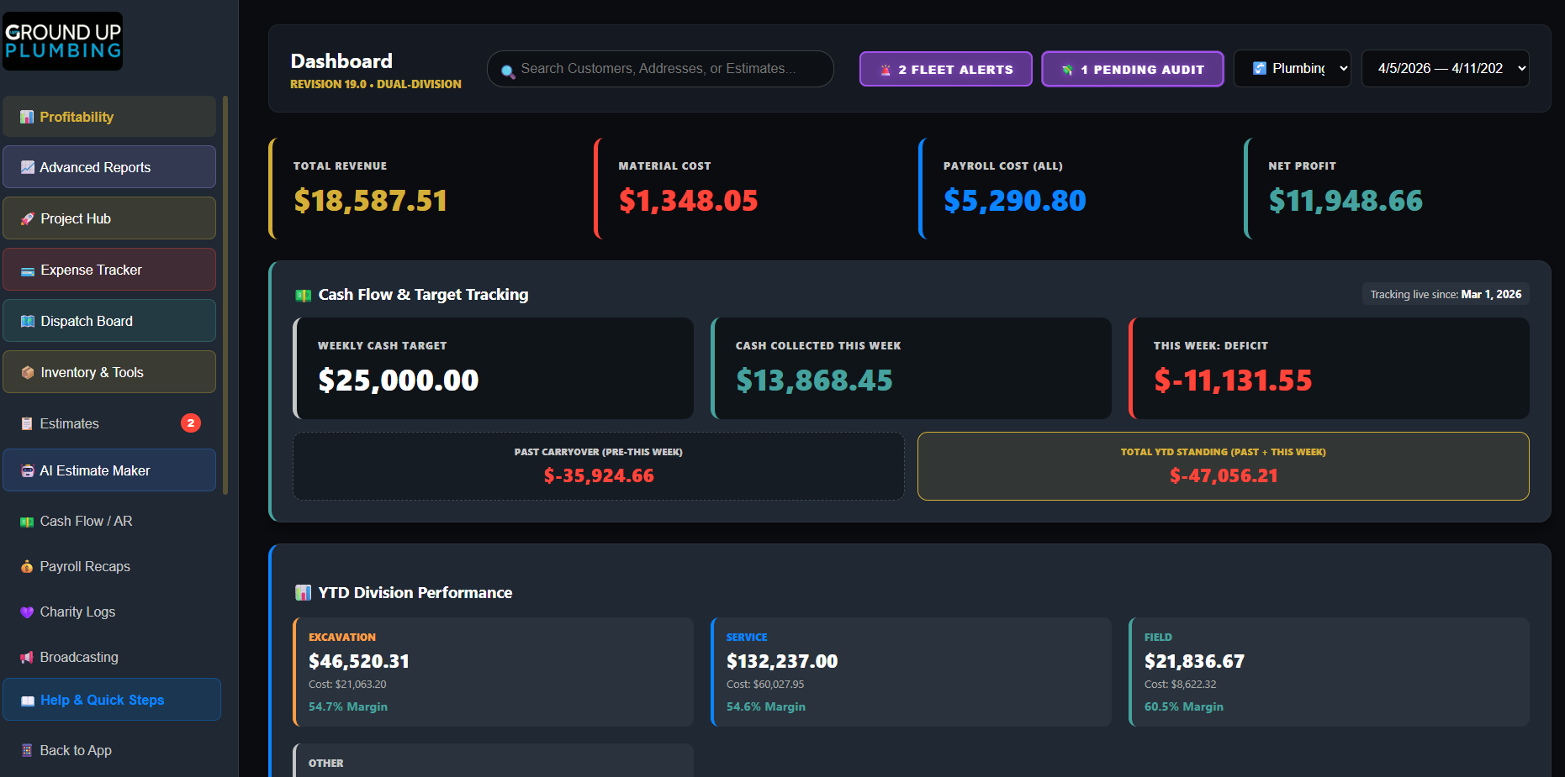Screen dimensions: 1565x777
Task: Open the 1 Pending Audit button
Action: [1132, 69]
